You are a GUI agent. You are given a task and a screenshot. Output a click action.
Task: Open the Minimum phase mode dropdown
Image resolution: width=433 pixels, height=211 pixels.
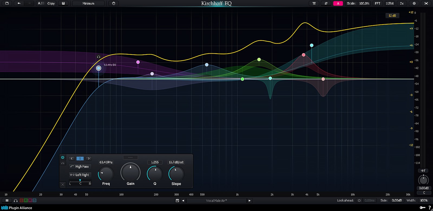pyautogui.click(x=88, y=4)
